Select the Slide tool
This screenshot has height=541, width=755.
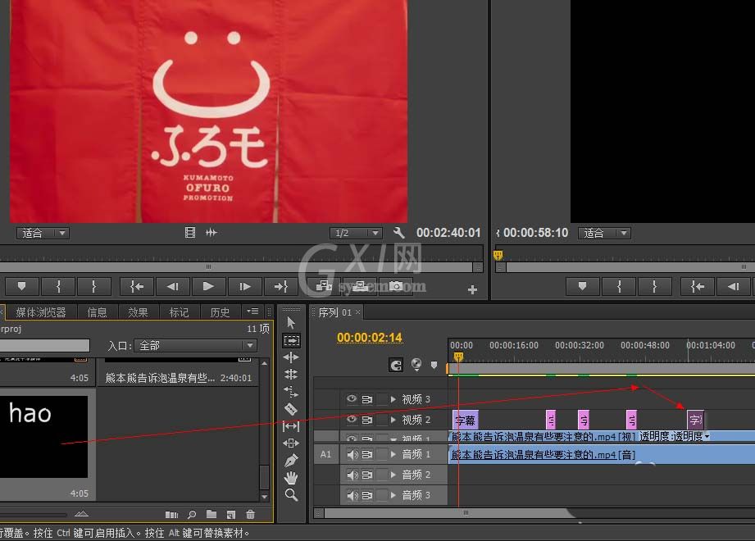point(291,443)
